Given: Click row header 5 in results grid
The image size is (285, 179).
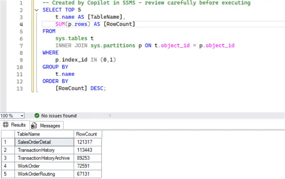Looking at the screenshot, I should click(8, 174).
